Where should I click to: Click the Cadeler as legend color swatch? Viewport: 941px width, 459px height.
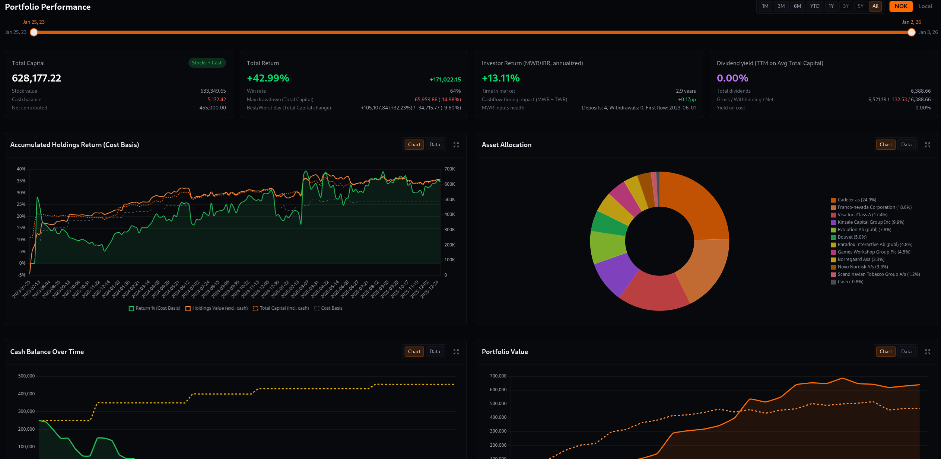click(x=833, y=200)
